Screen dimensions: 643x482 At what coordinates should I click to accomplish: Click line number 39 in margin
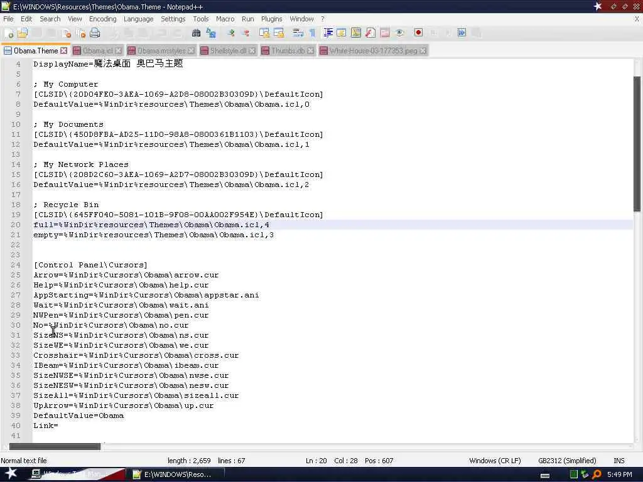(x=16, y=415)
